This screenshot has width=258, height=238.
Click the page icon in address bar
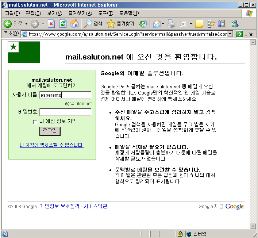[x=24, y=34]
